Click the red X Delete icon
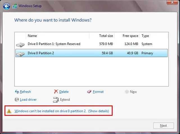The width and height of the screenshot is (180, 134). tap(56, 91)
